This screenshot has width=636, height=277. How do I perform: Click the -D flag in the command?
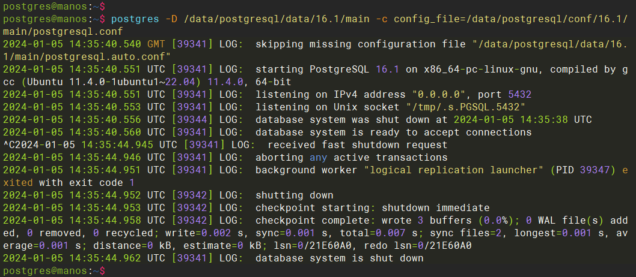(x=171, y=19)
